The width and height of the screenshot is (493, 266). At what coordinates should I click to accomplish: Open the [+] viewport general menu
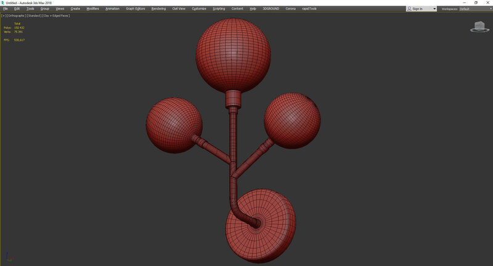[4, 15]
